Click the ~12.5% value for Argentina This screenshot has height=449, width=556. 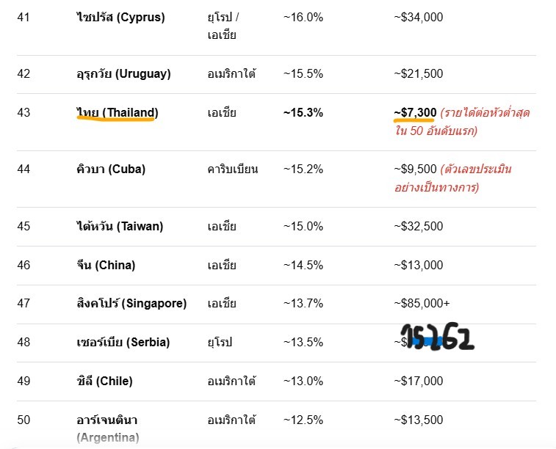point(303,420)
